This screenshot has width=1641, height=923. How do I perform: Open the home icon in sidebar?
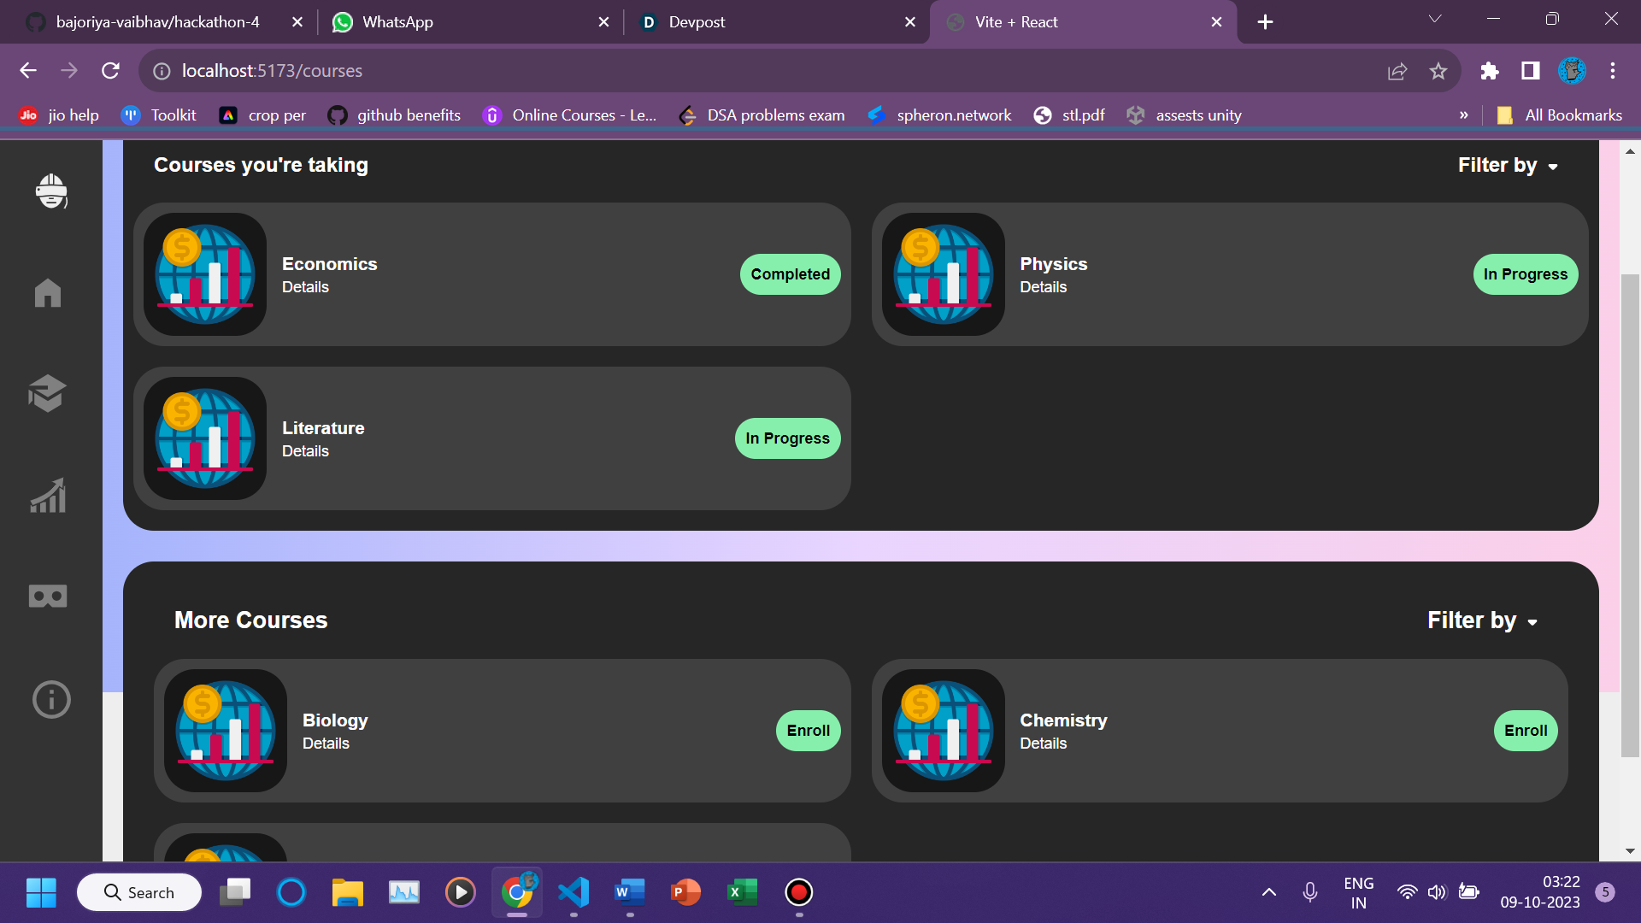coord(48,293)
